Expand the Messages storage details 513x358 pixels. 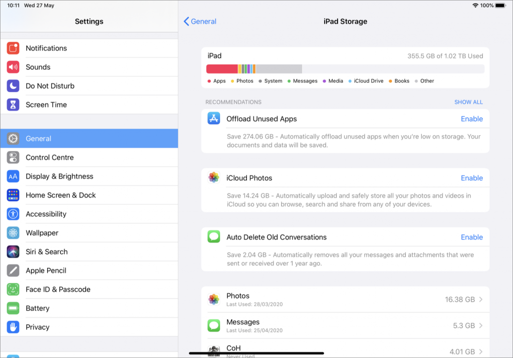pyautogui.click(x=480, y=325)
